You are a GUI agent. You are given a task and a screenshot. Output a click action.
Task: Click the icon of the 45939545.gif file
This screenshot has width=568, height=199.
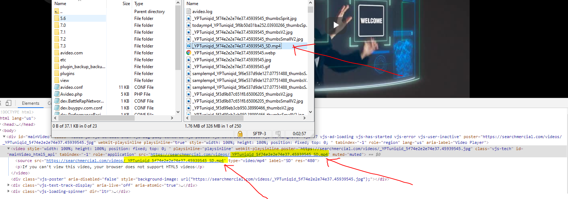click(188, 67)
